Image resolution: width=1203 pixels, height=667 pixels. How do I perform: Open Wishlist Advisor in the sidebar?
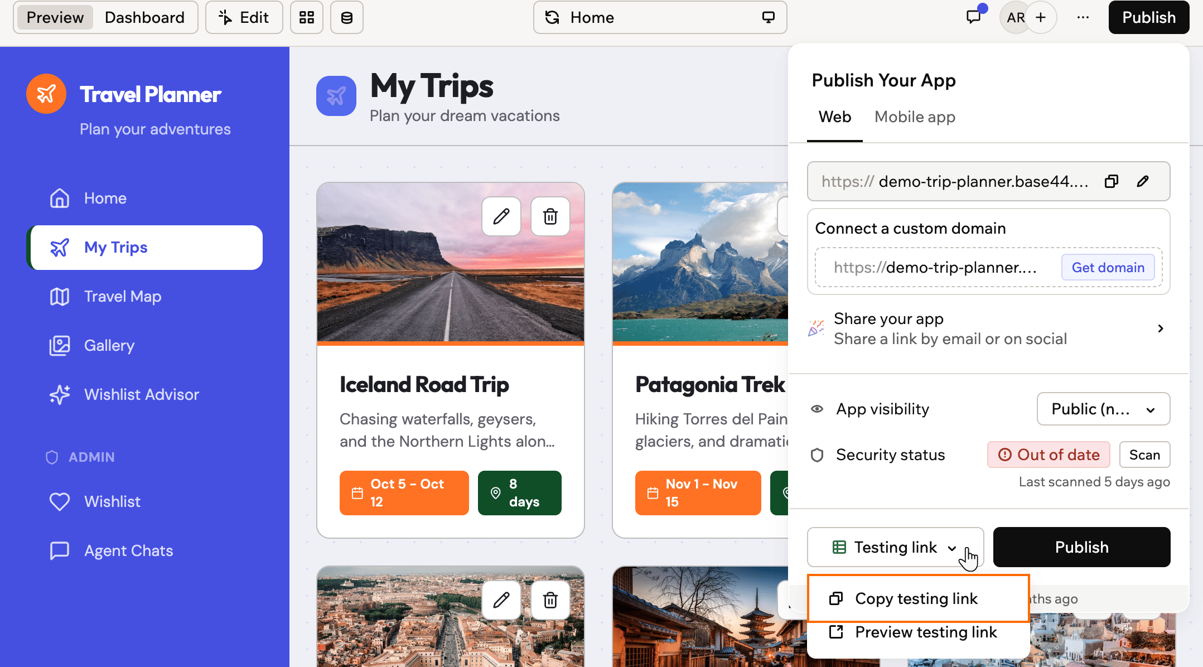(x=144, y=394)
